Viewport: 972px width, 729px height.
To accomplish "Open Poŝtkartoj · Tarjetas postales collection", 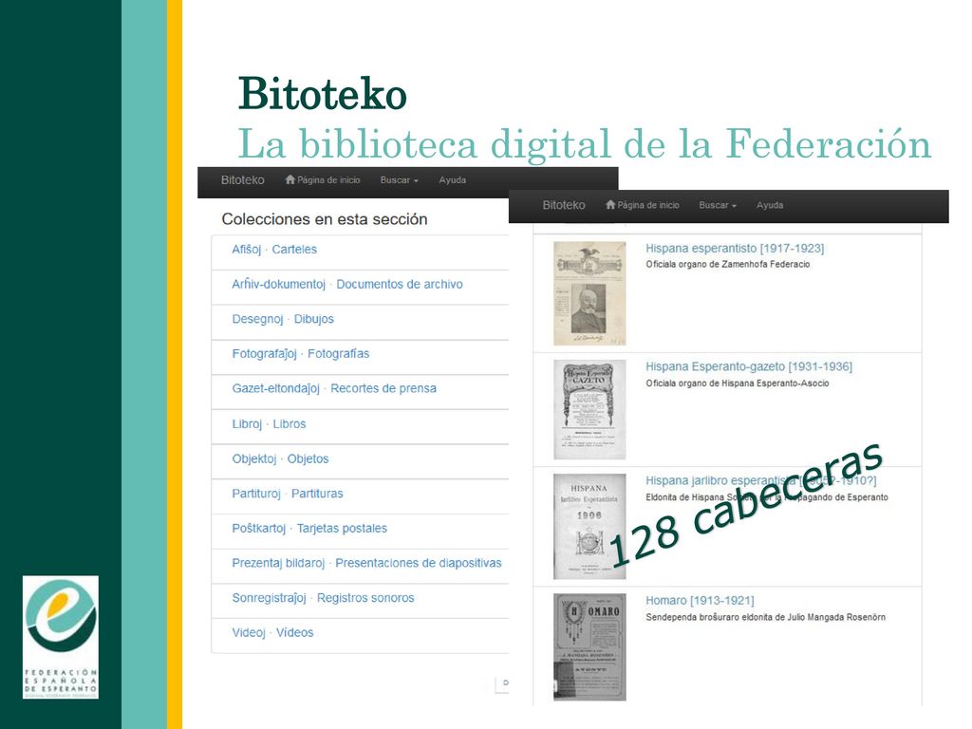I will tap(309, 528).
